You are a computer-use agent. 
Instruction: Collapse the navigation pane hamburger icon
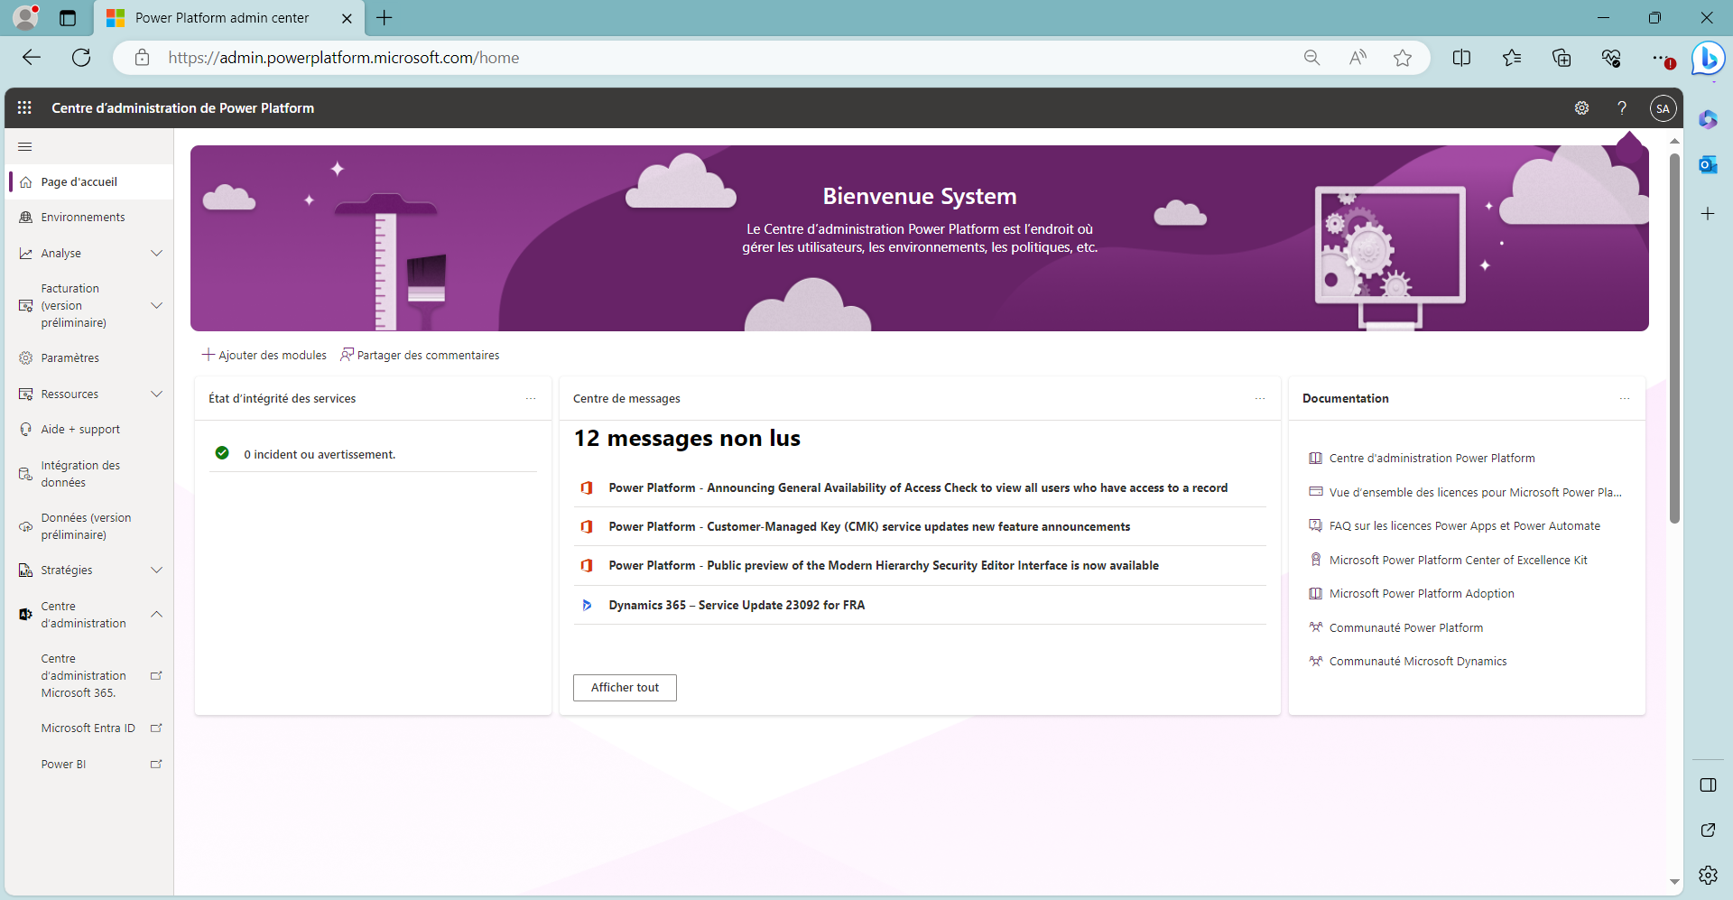point(25,146)
